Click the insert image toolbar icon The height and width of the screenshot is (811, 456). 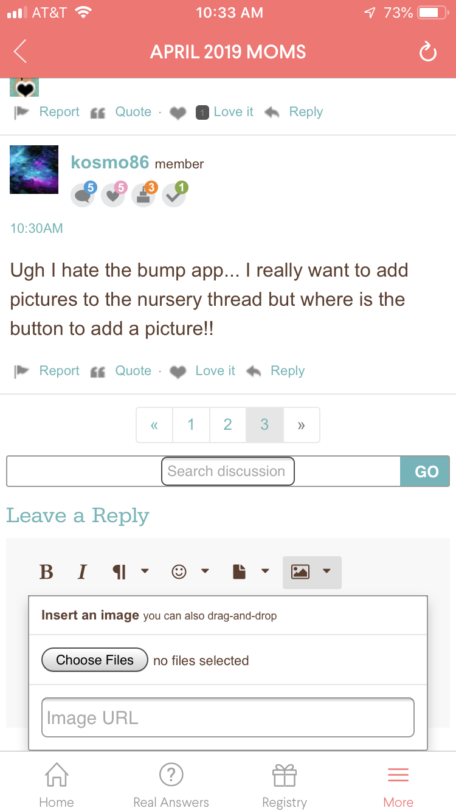pyautogui.click(x=300, y=571)
